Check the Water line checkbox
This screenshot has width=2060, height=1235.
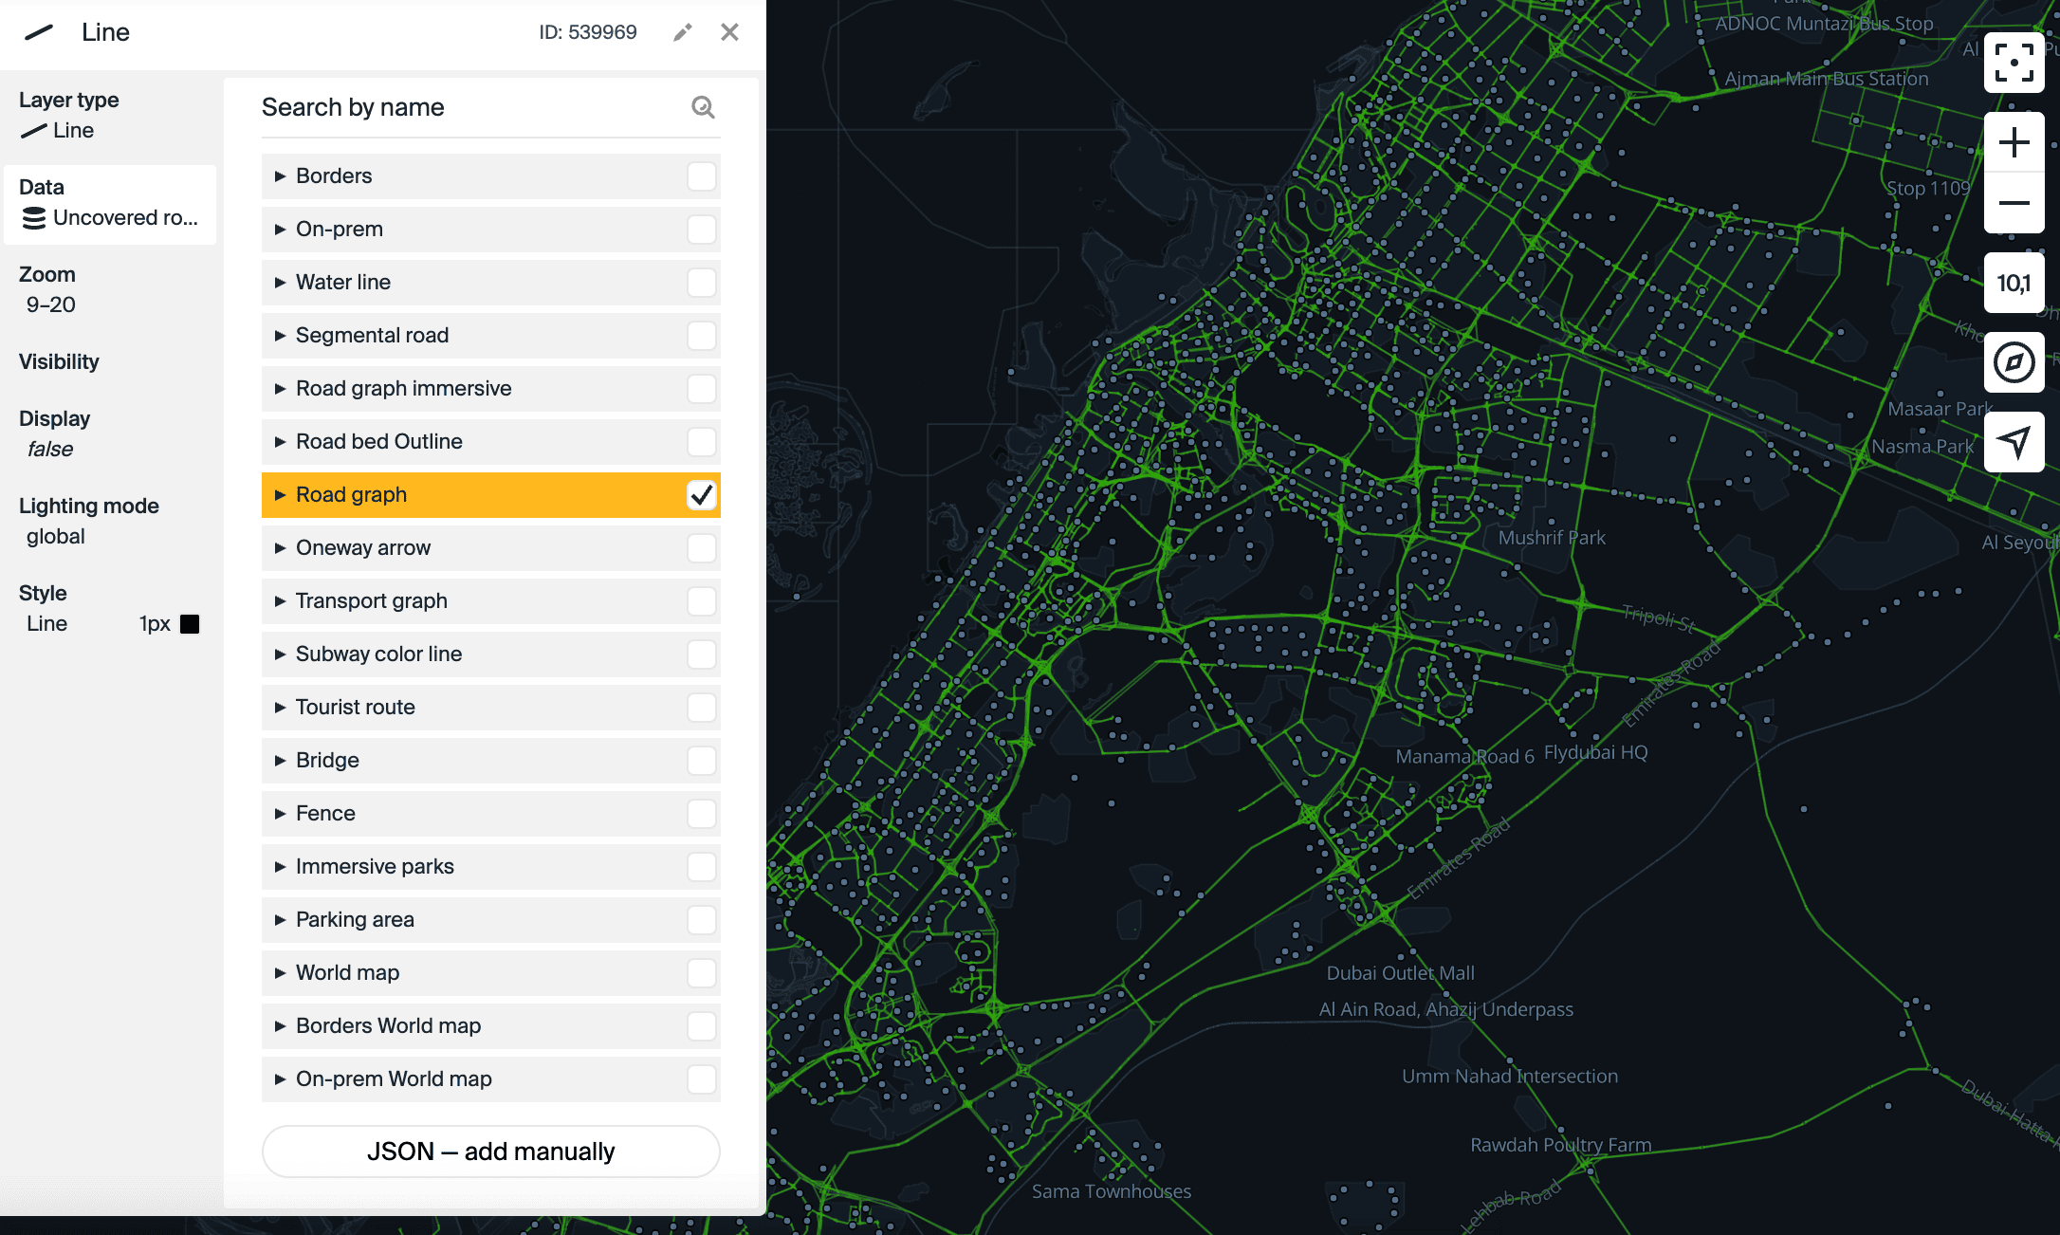coord(701,283)
